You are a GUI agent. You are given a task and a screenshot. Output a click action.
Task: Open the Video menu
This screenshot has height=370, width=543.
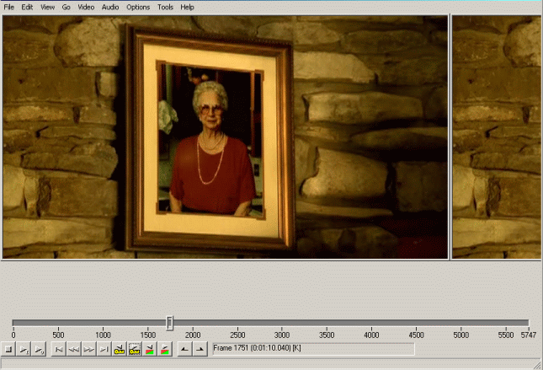coord(86,7)
